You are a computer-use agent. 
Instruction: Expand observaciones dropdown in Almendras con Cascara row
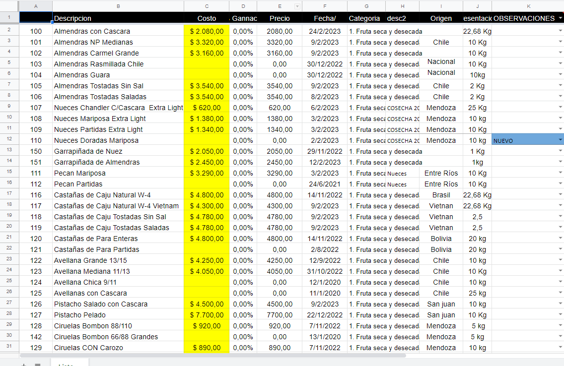(560, 31)
